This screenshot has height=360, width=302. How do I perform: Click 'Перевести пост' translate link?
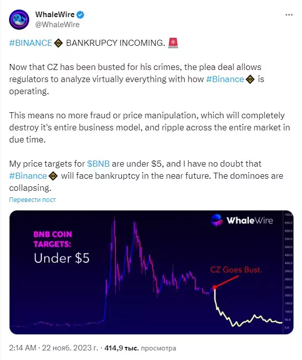32,200
